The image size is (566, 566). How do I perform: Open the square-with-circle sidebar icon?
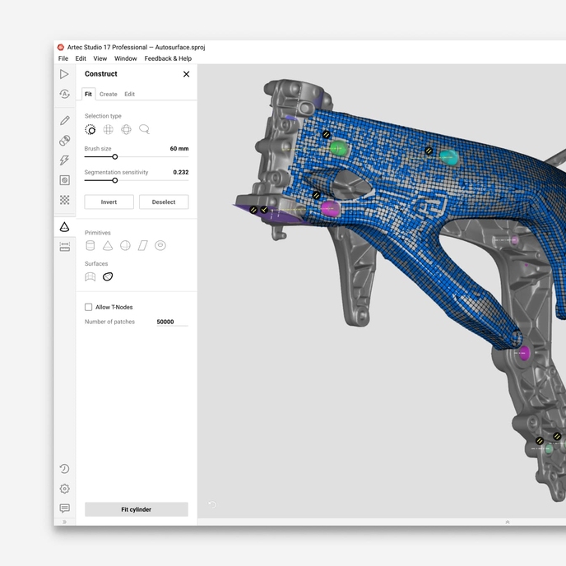(65, 180)
